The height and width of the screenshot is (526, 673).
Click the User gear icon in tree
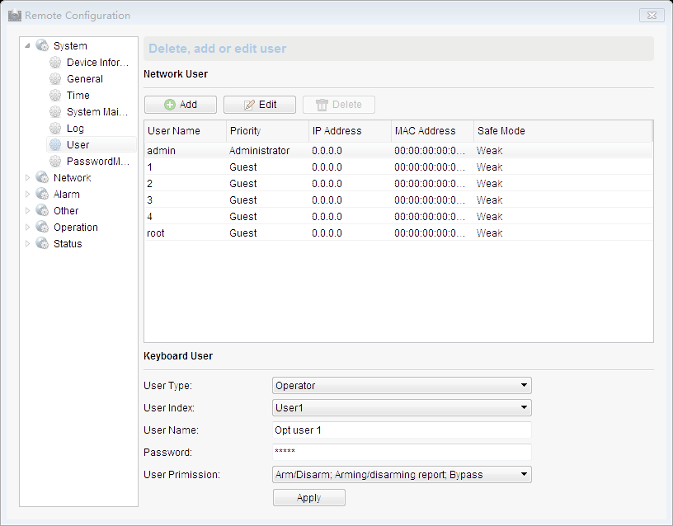click(x=55, y=144)
